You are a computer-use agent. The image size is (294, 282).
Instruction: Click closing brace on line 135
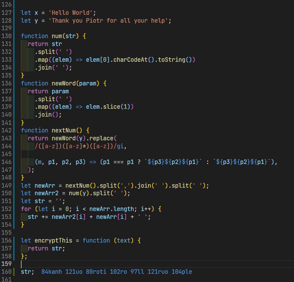point(23,75)
